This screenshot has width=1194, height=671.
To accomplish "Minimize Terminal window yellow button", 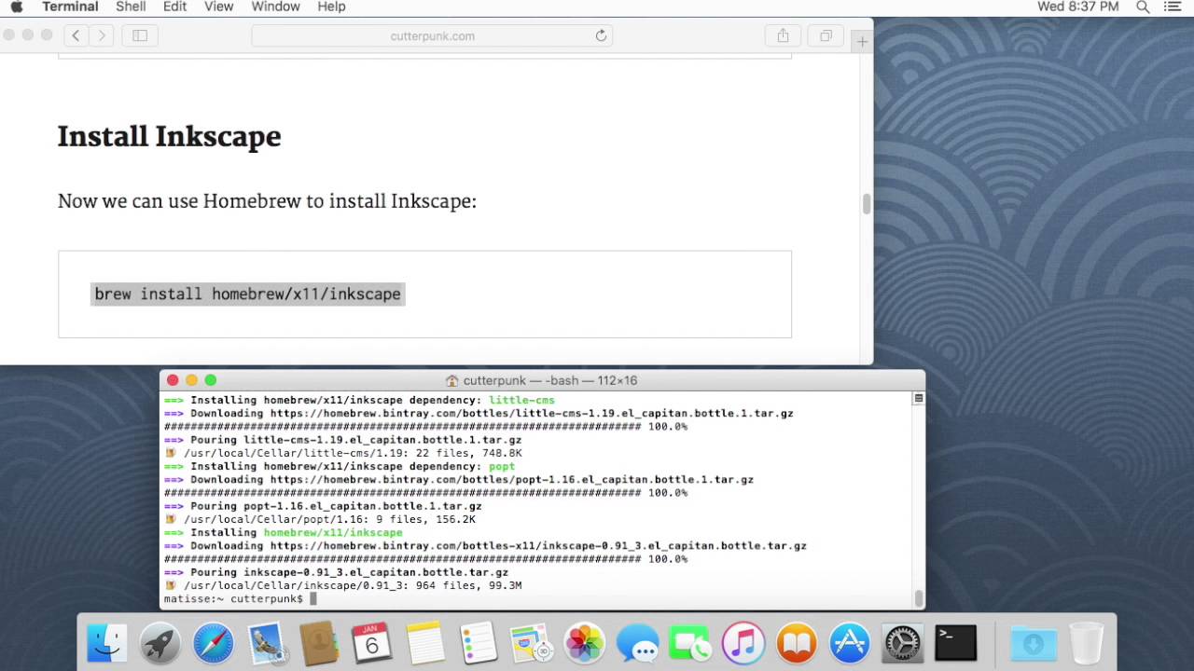I will 191,380.
